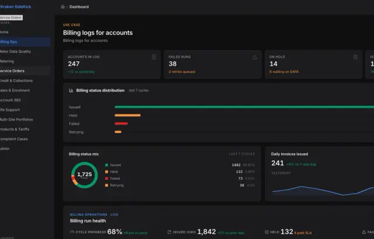374x239 pixels.
Task: Click the On Hold 14 card
Action: click(313, 64)
